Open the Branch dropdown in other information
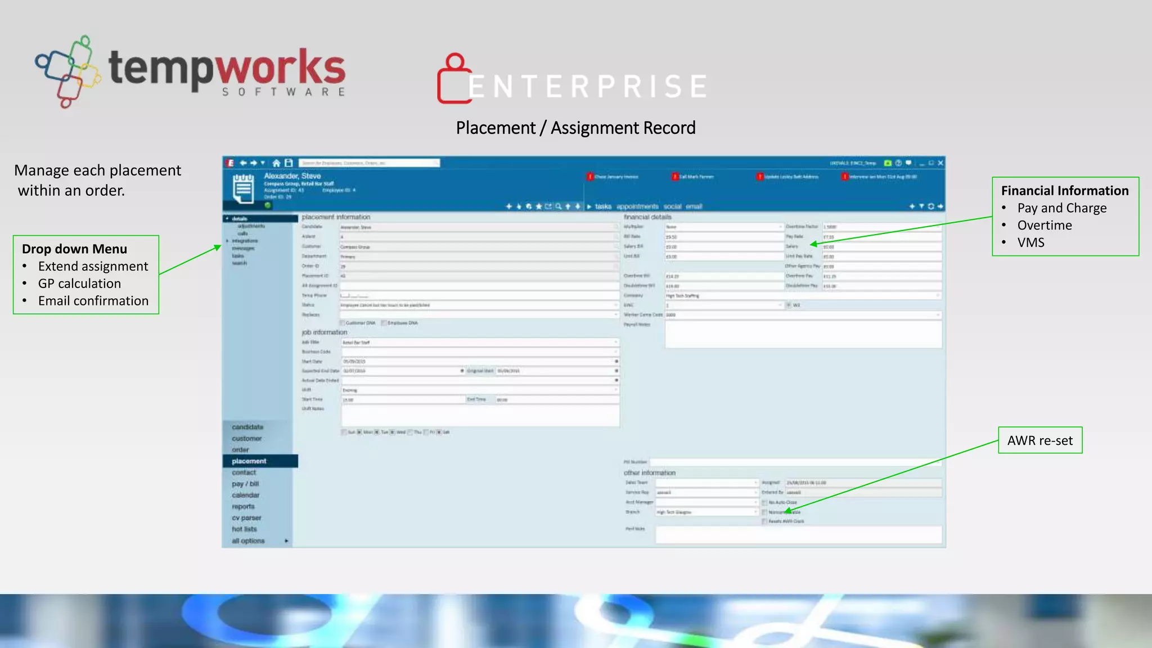The height and width of the screenshot is (648, 1152). (x=707, y=512)
